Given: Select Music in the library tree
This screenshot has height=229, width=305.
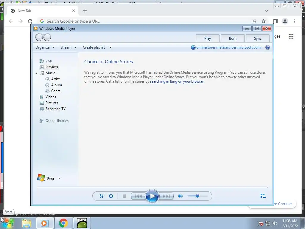Looking at the screenshot, I should tap(50, 73).
